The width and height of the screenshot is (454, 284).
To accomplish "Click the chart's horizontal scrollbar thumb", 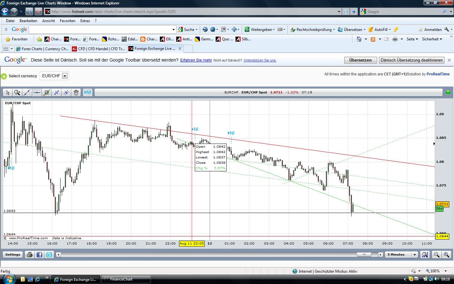I will (x=365, y=255).
